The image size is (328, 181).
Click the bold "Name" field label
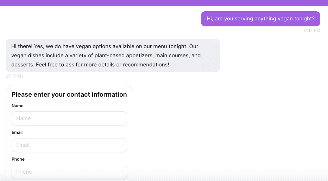coord(18,106)
